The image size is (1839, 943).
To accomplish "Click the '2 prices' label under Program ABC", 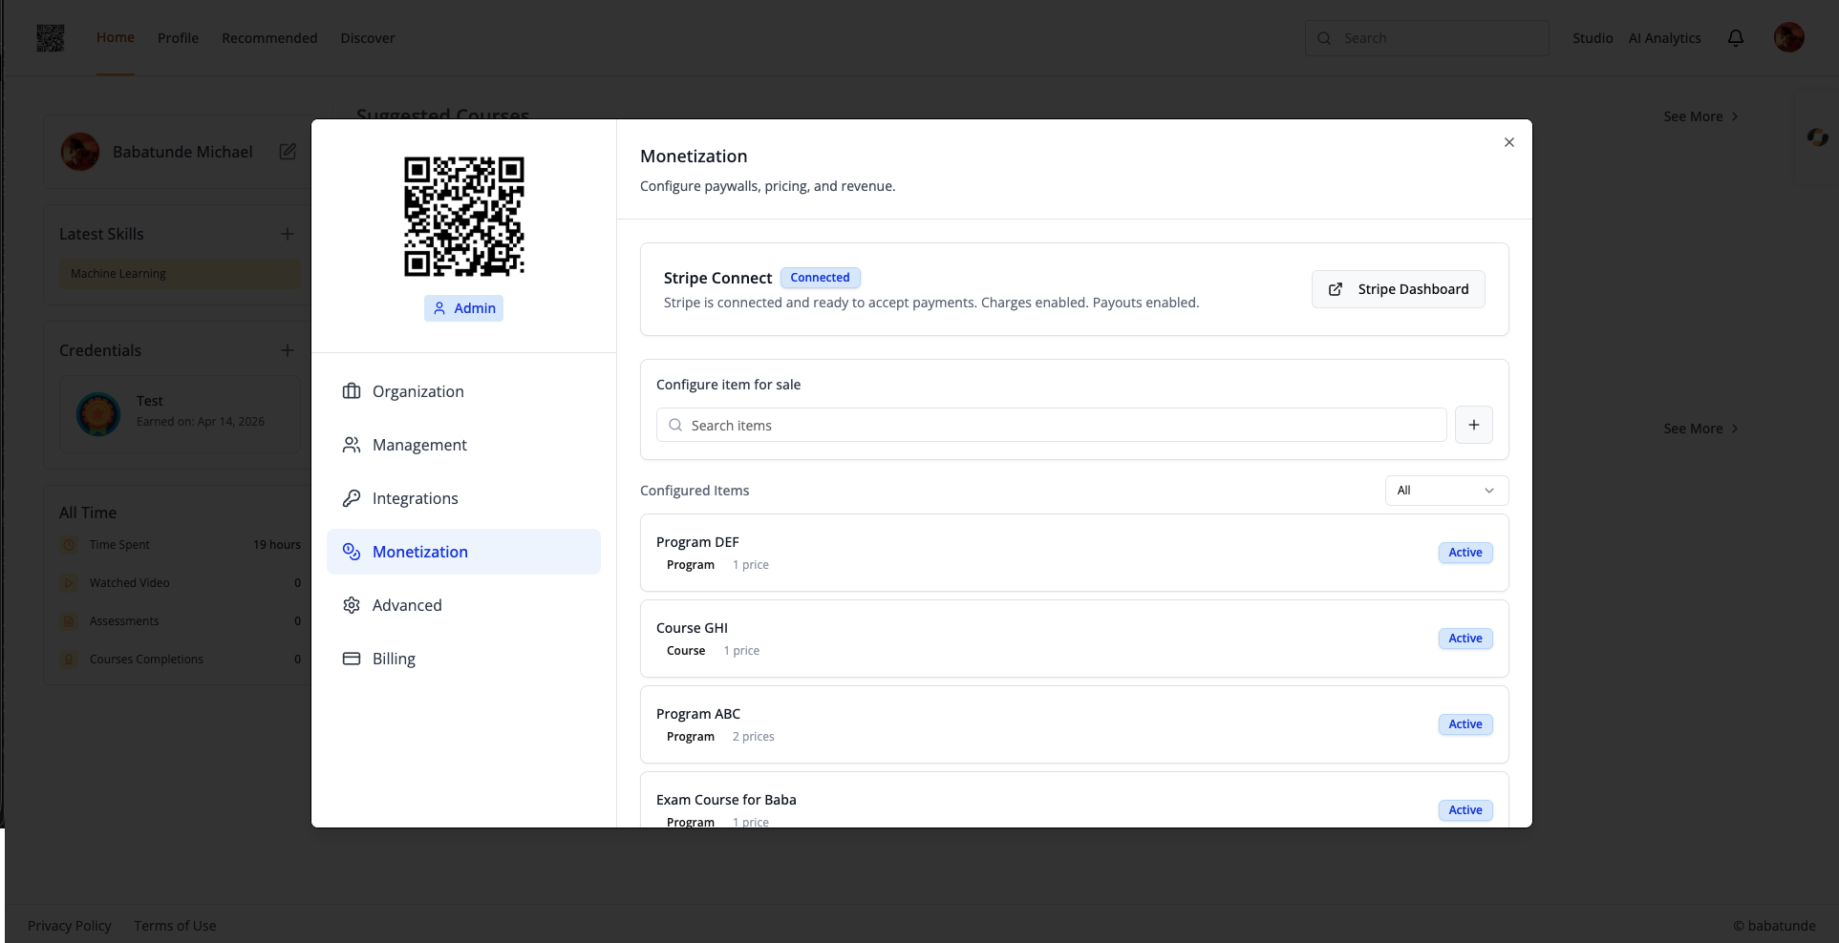I will pyautogui.click(x=753, y=737).
